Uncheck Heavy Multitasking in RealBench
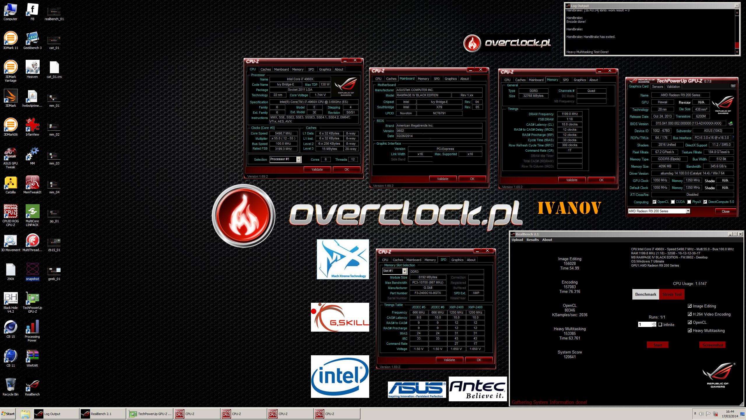The width and height of the screenshot is (746, 420). 689,330
